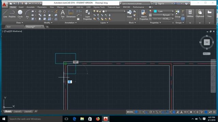Image resolution: width=218 pixels, height=122 pixels.
Task: Expand the Modify panel
Action: 48,23
